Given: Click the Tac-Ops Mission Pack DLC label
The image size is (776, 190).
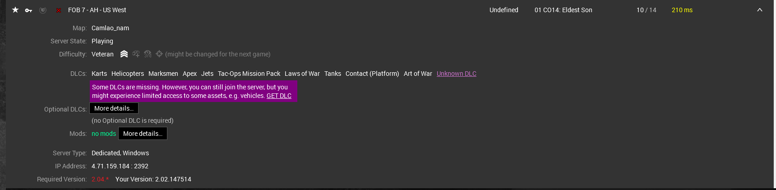Looking at the screenshot, I should [249, 74].
